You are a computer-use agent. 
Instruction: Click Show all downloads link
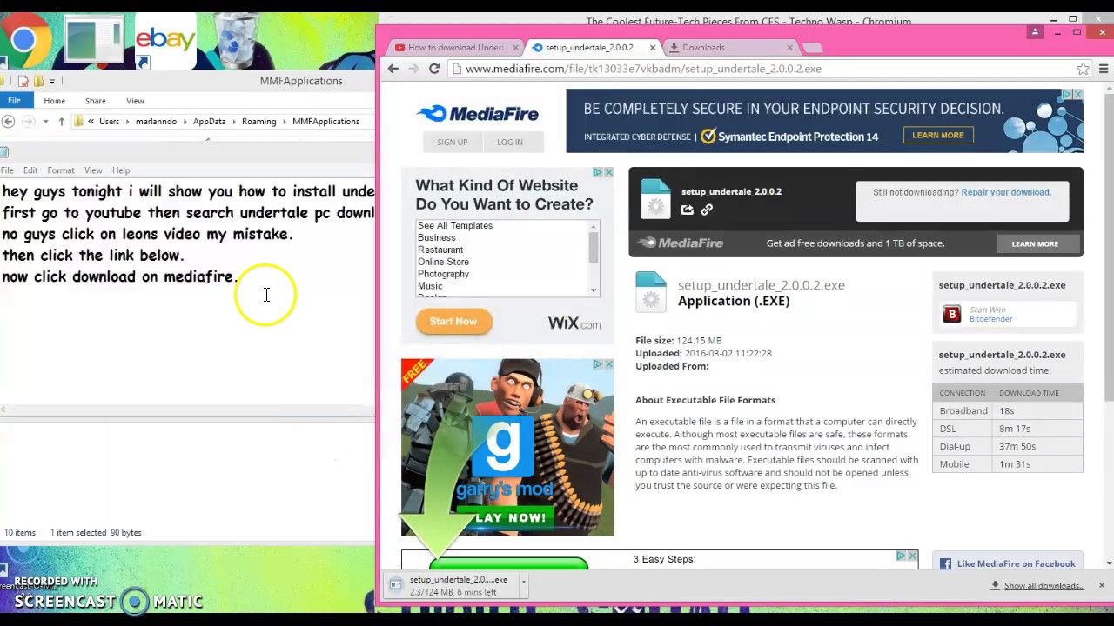coord(1044,586)
